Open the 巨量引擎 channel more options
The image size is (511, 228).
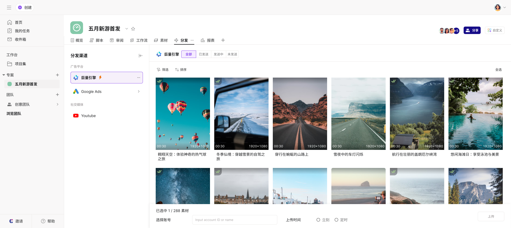138,78
